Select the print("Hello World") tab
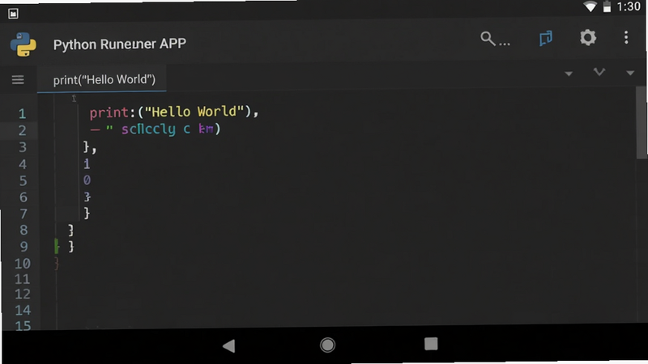 (x=102, y=78)
